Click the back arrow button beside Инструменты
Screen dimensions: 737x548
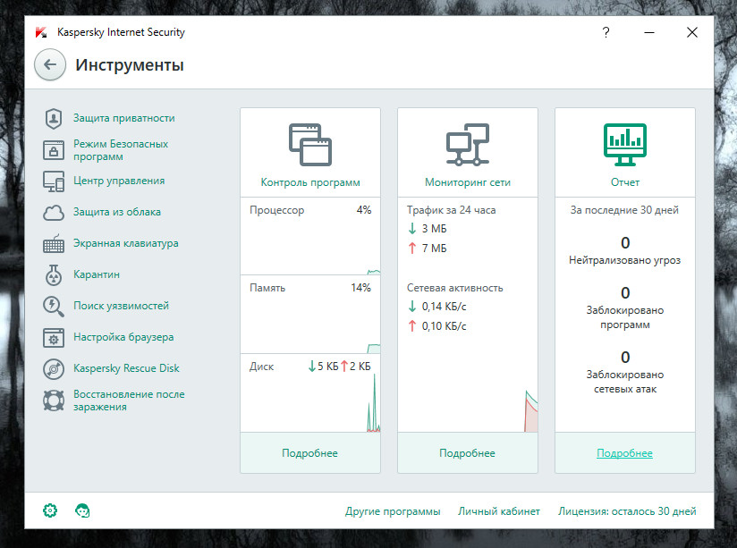tap(49, 65)
